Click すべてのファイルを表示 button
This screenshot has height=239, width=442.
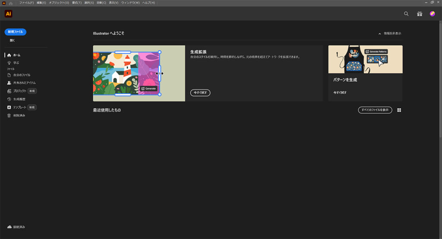(x=375, y=110)
